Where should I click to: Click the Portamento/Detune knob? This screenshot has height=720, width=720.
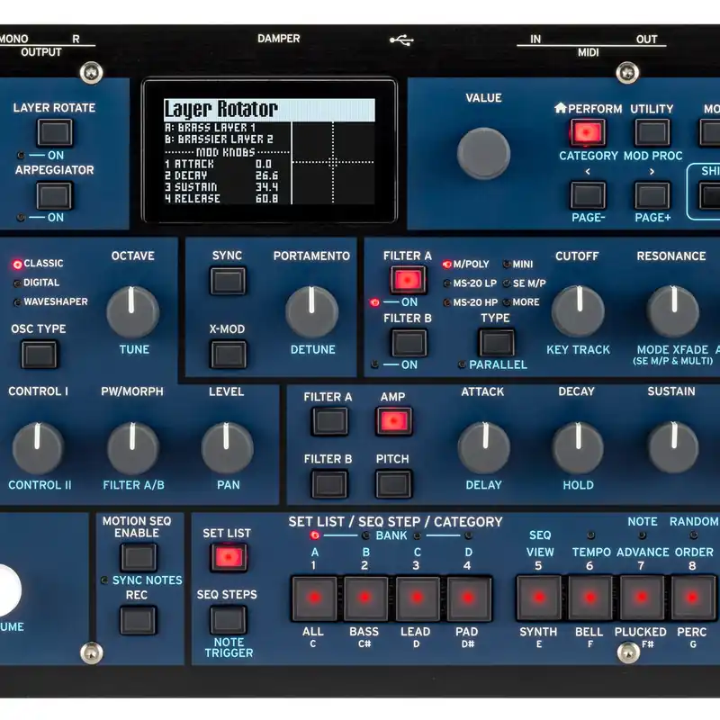pos(311,312)
